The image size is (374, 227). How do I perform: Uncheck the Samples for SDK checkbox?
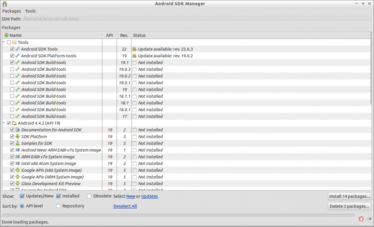click(12, 143)
